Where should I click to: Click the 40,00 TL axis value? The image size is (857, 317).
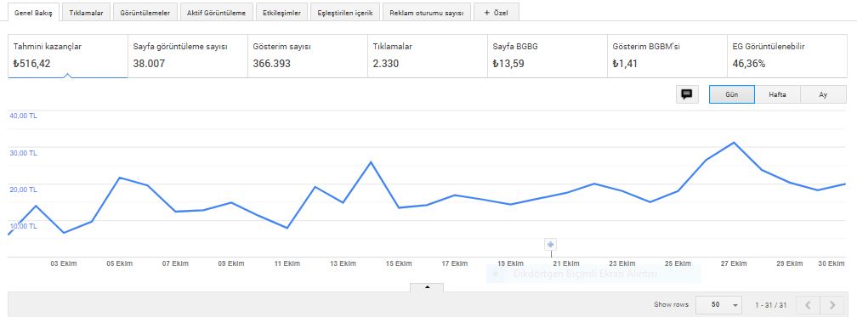click(x=23, y=116)
